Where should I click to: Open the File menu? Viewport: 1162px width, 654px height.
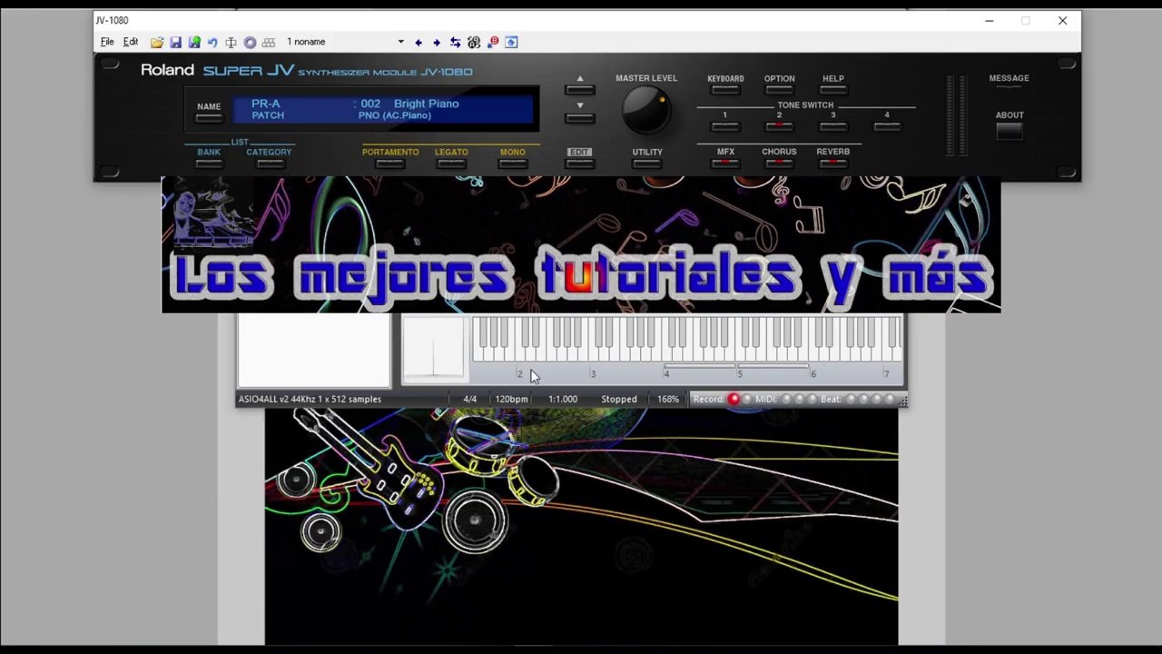pos(107,42)
